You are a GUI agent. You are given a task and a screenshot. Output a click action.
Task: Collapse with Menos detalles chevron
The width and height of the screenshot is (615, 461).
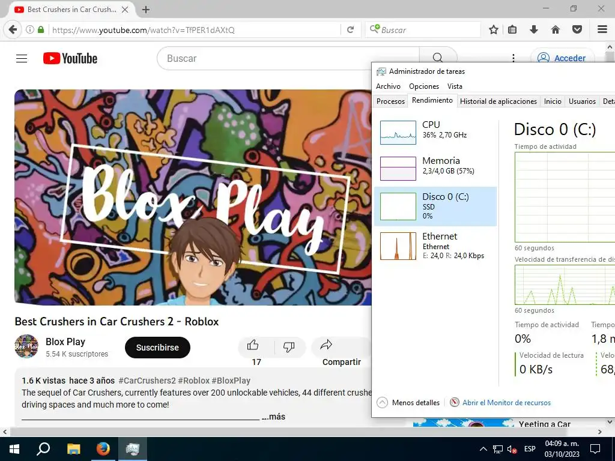(382, 403)
